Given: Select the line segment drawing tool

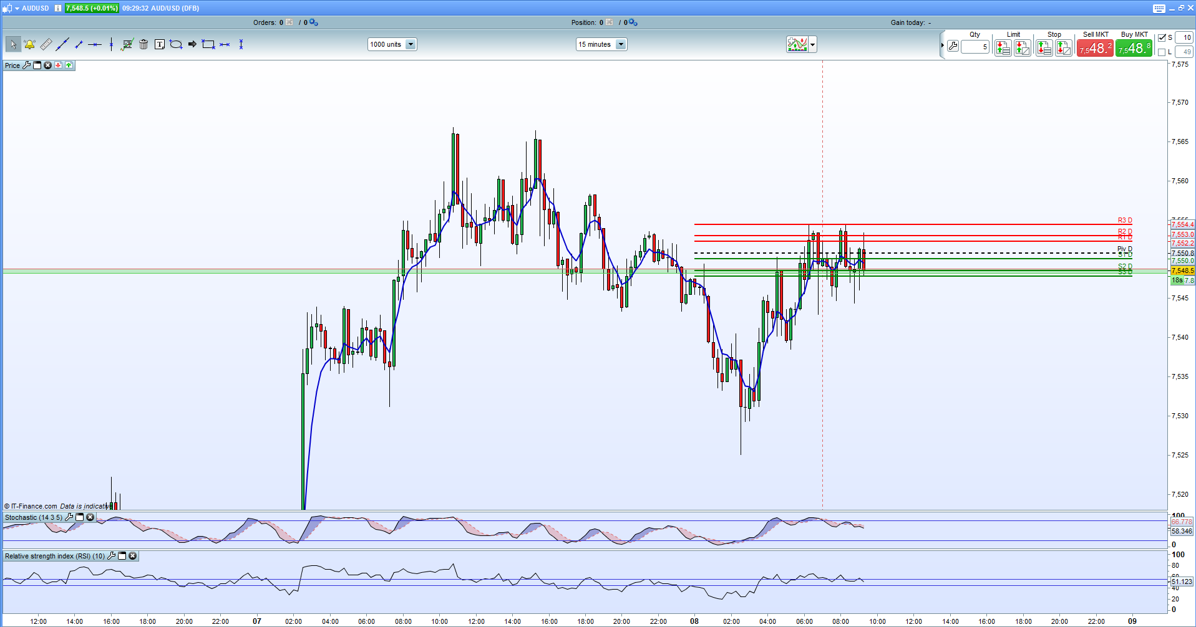Looking at the screenshot, I should 79,44.
